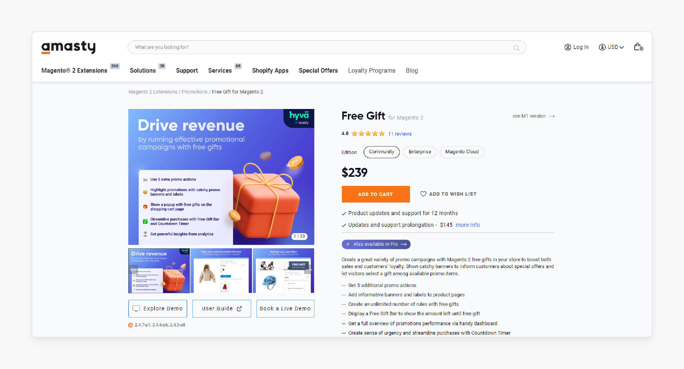
Task: Select the Community edition radio button
Action: tap(381, 151)
